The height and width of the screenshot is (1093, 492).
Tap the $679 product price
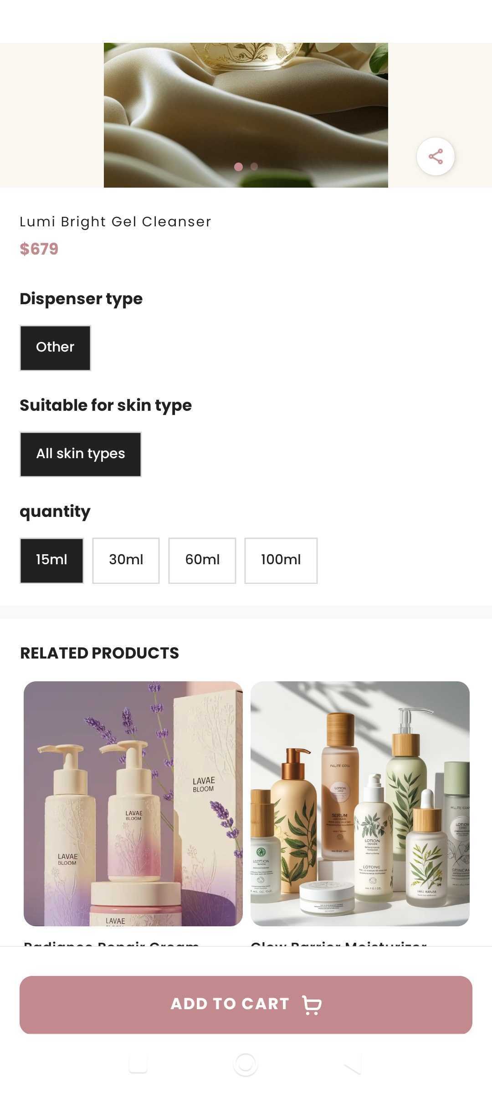pyautogui.click(x=39, y=249)
